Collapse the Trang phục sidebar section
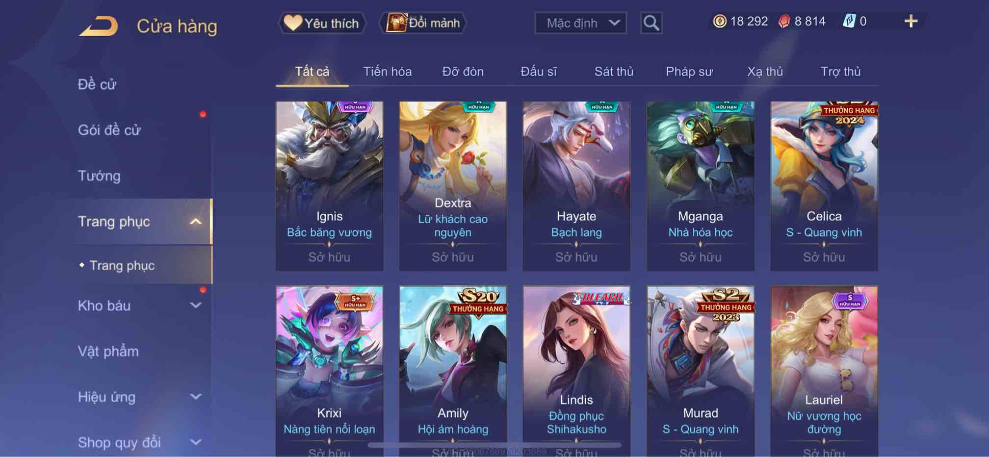The height and width of the screenshot is (457, 989). [195, 222]
